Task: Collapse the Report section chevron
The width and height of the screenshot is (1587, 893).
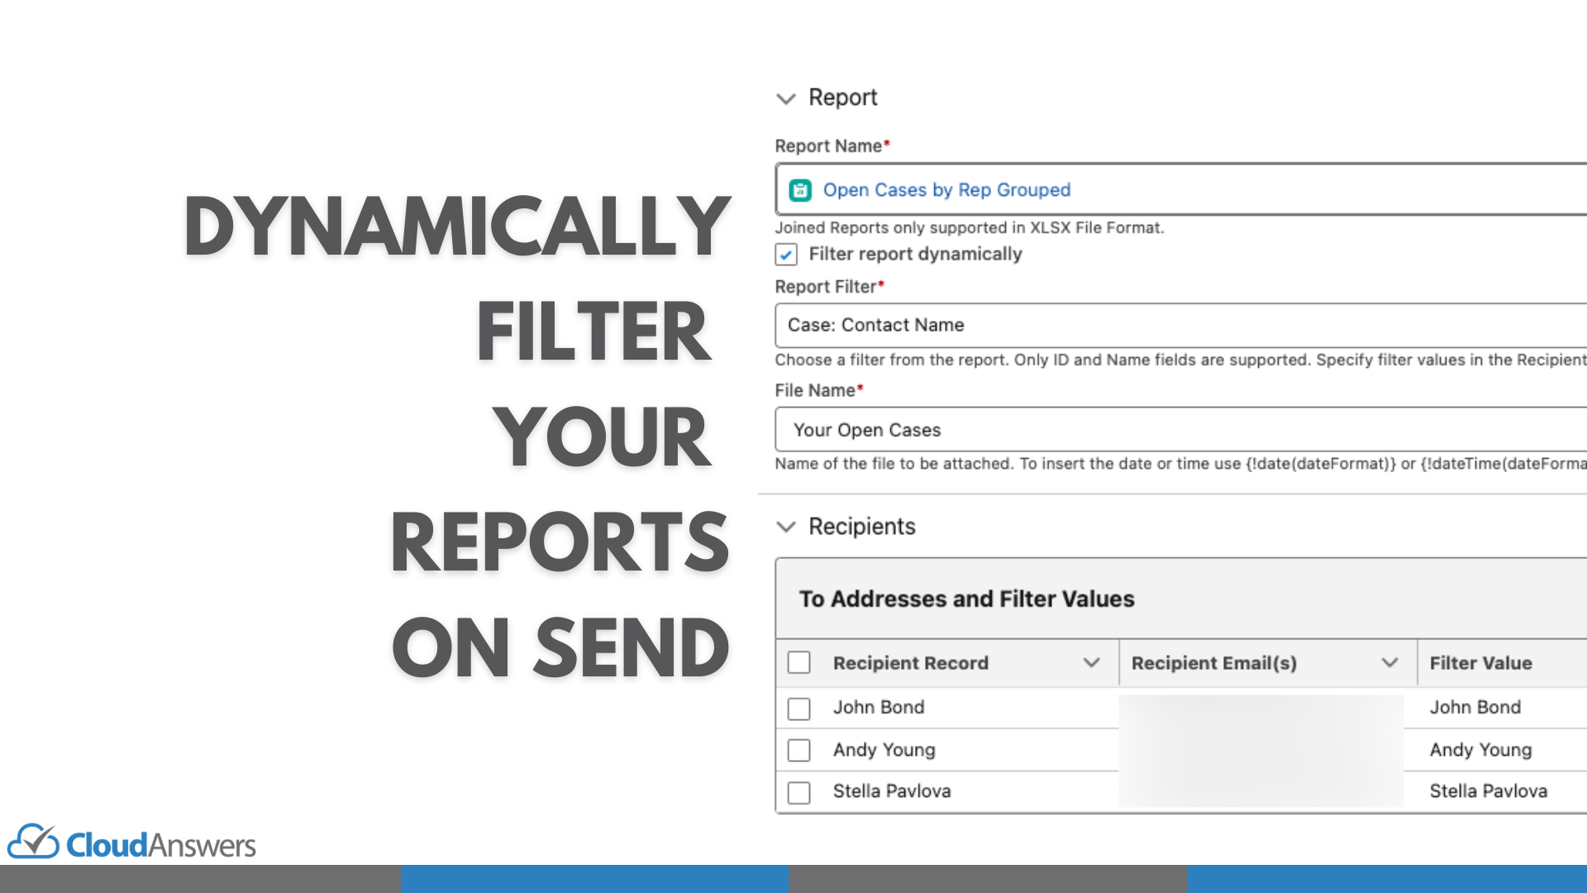Action: 785,98
